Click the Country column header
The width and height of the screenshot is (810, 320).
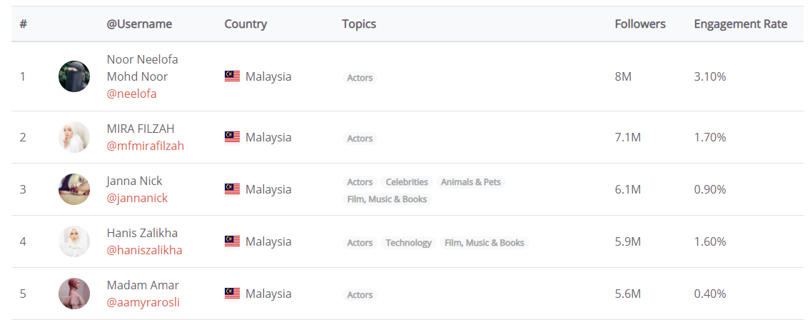[x=245, y=24]
